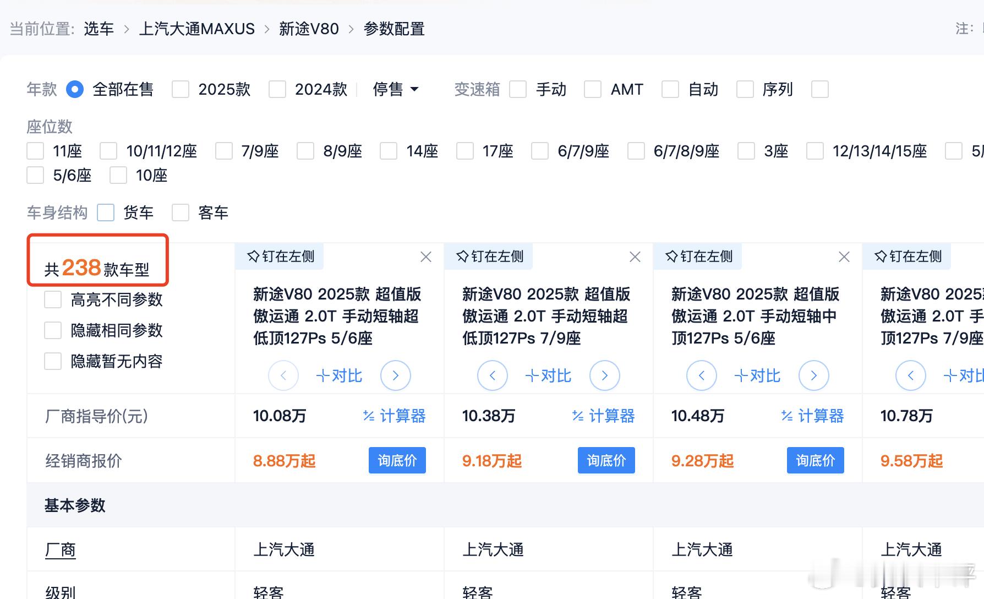Open the 停售 dropdown
The image size is (984, 599).
pyautogui.click(x=396, y=89)
